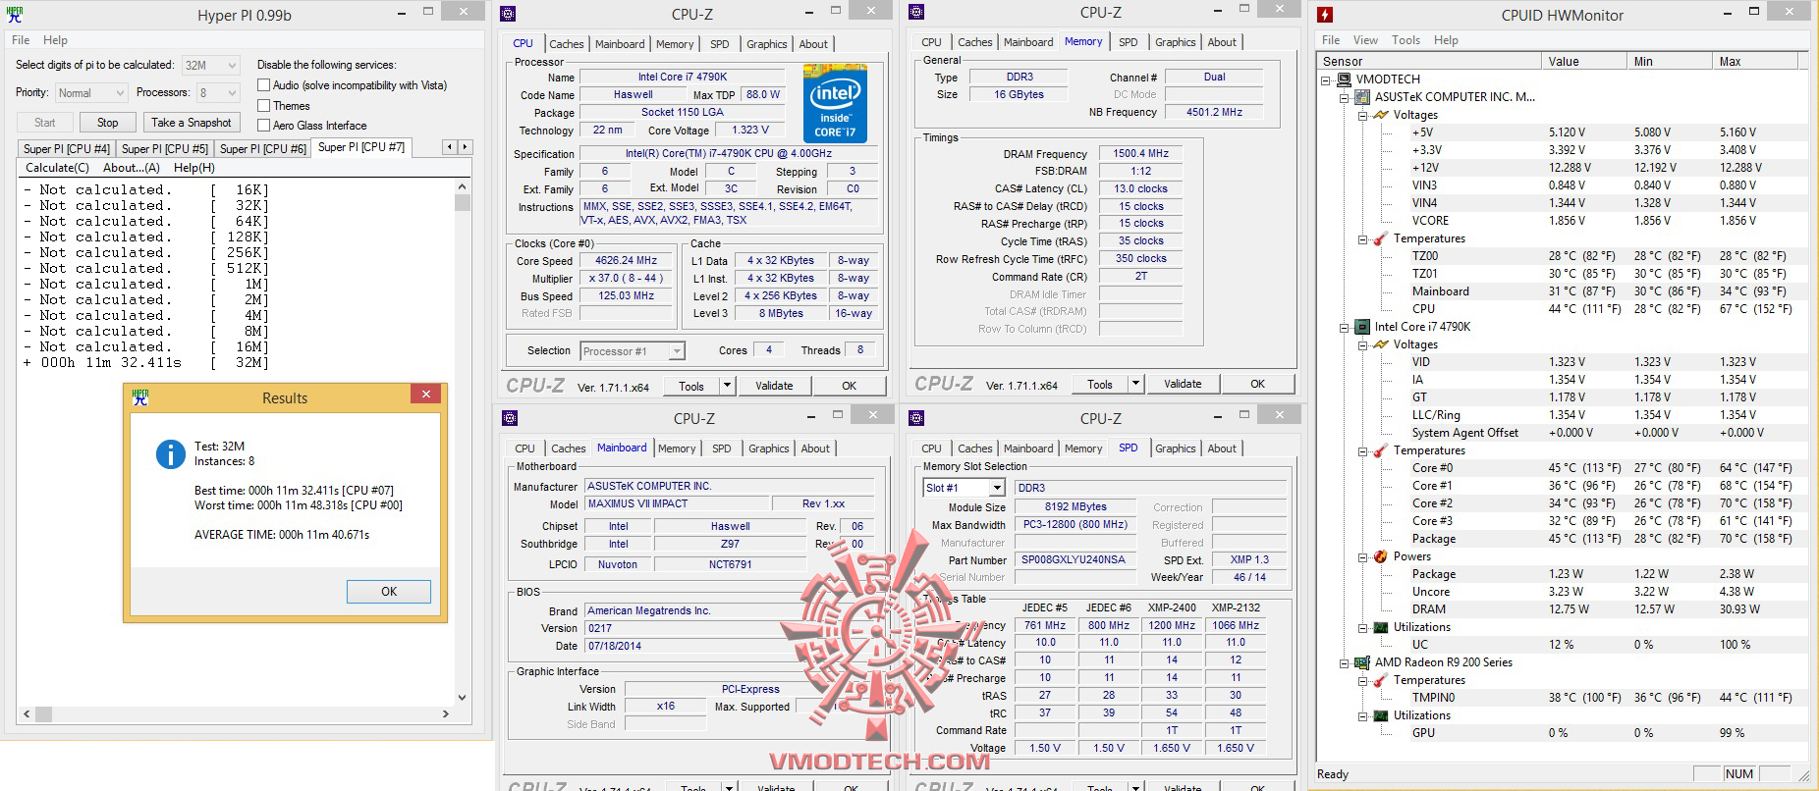Click the blue info icon in the Results dialog
Viewport: 1819px width, 791px height.
click(171, 453)
